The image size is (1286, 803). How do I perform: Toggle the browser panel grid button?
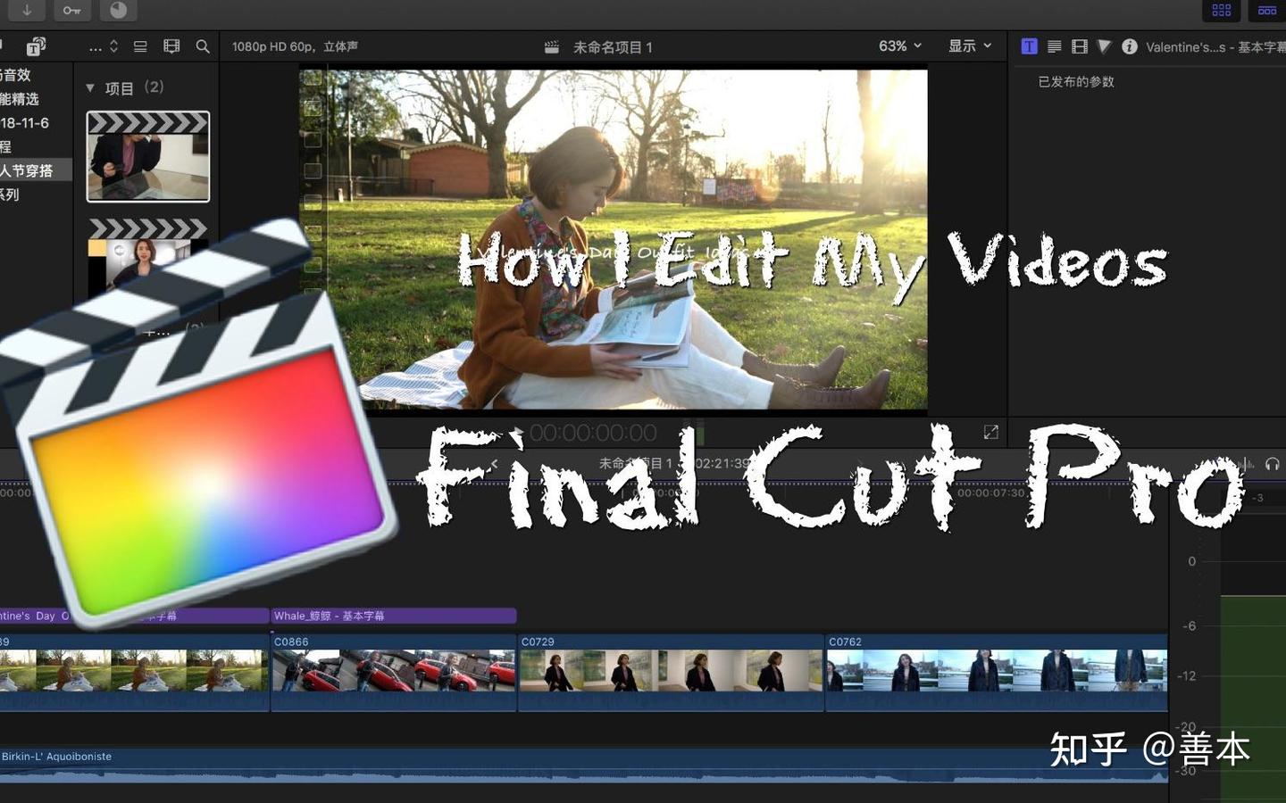(1222, 11)
